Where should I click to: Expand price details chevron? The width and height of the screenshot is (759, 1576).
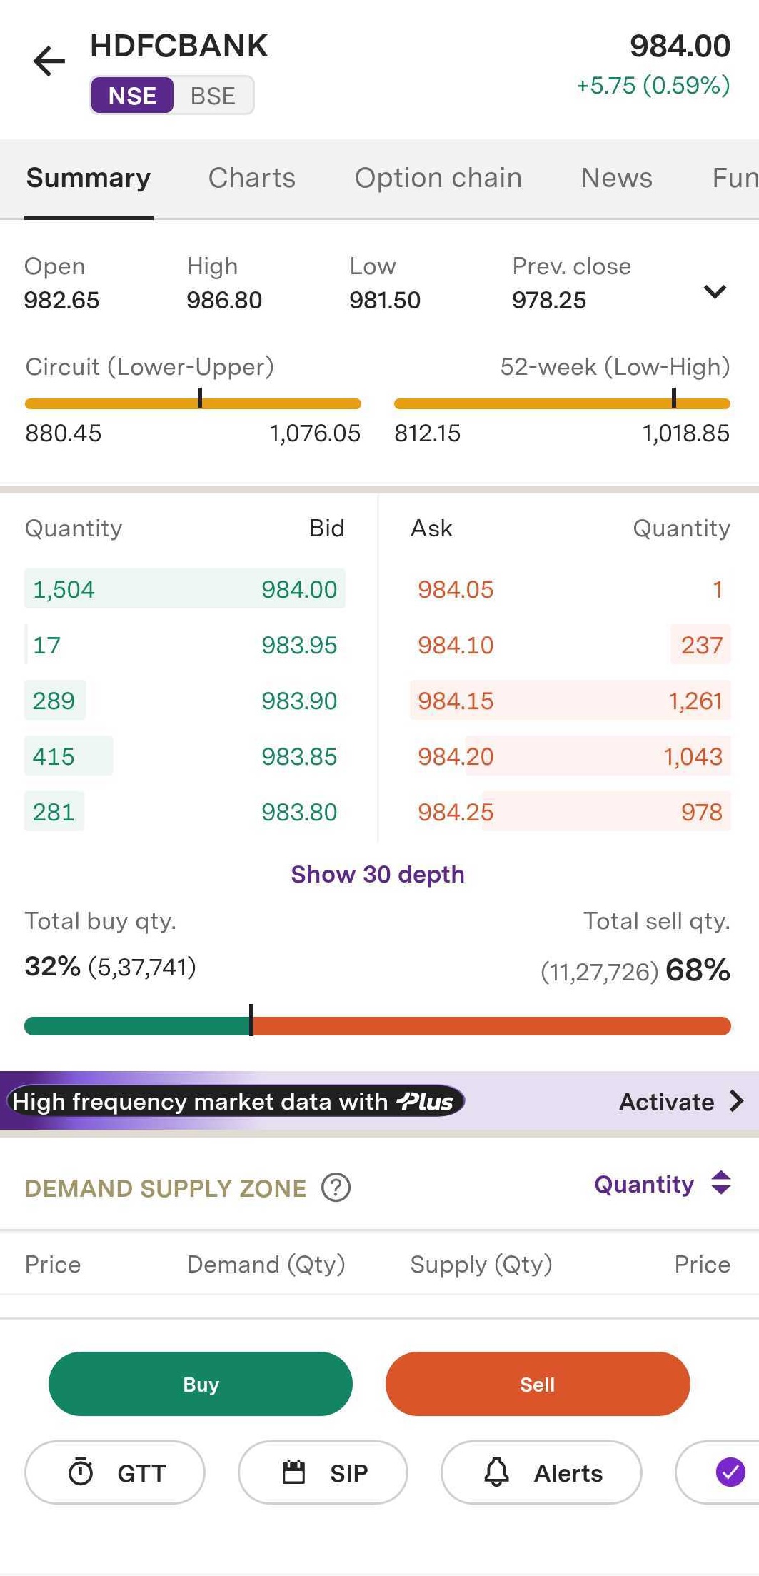pyautogui.click(x=715, y=291)
